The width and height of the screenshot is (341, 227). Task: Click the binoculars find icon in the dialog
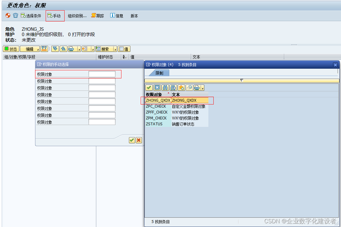[x=165, y=87]
